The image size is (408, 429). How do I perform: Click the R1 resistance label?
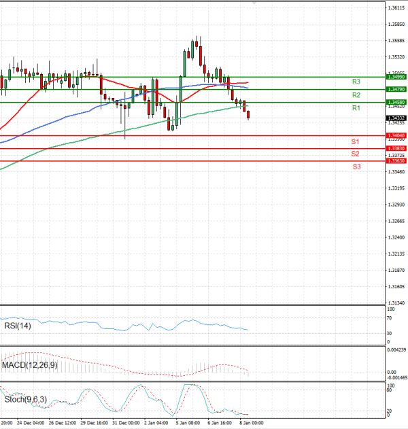(x=356, y=108)
